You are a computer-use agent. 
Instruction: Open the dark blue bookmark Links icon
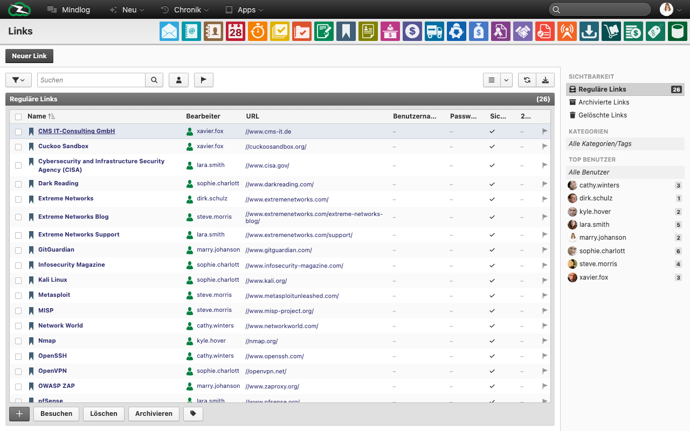coord(346,31)
